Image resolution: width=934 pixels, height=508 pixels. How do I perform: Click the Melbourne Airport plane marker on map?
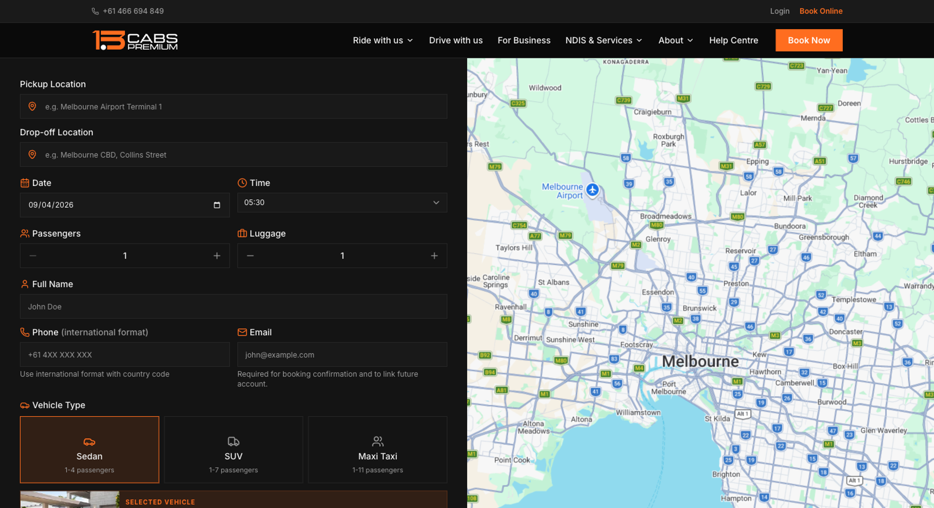(x=592, y=189)
